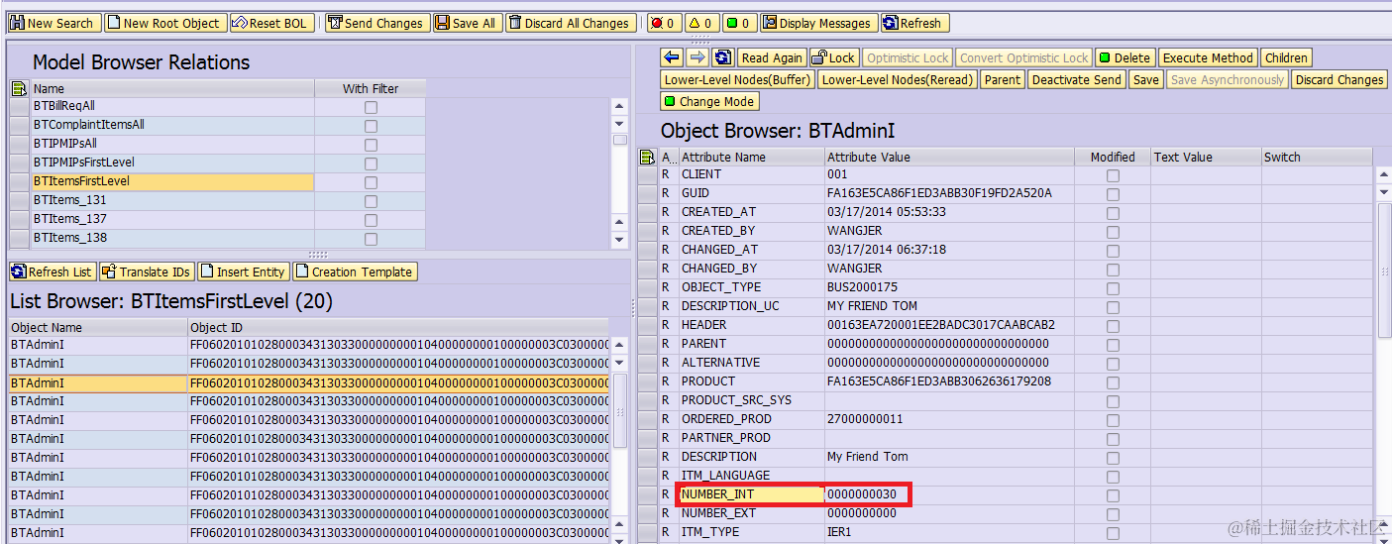This screenshot has width=1392, height=544.
Task: Click the Children button
Action: pyautogui.click(x=1286, y=57)
